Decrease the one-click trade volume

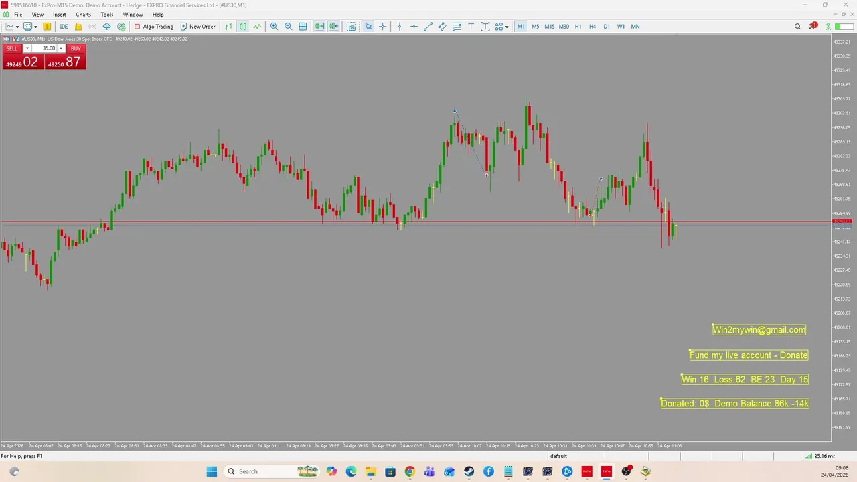[x=27, y=48]
